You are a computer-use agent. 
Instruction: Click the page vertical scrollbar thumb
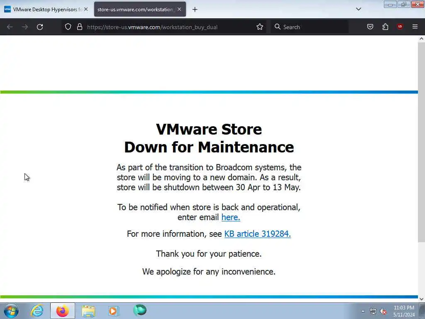coord(421,141)
